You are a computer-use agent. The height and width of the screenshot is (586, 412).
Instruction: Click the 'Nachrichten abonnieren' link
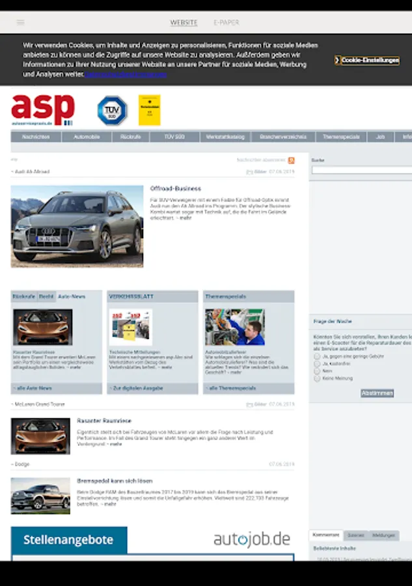(261, 160)
